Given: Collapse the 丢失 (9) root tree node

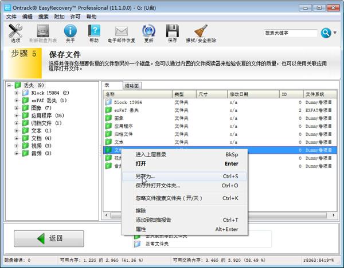Looking at the screenshot, I should coord(9,85).
